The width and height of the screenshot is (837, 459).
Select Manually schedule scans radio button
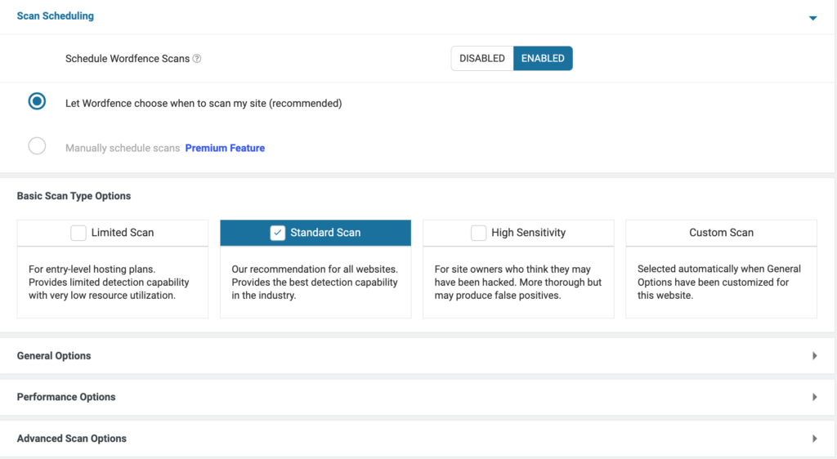pos(37,146)
